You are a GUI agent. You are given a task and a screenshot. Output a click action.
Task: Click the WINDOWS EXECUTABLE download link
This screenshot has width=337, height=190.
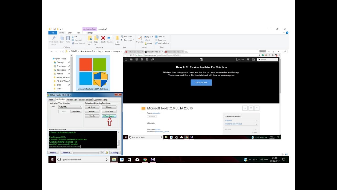pyautogui.click(x=234, y=124)
